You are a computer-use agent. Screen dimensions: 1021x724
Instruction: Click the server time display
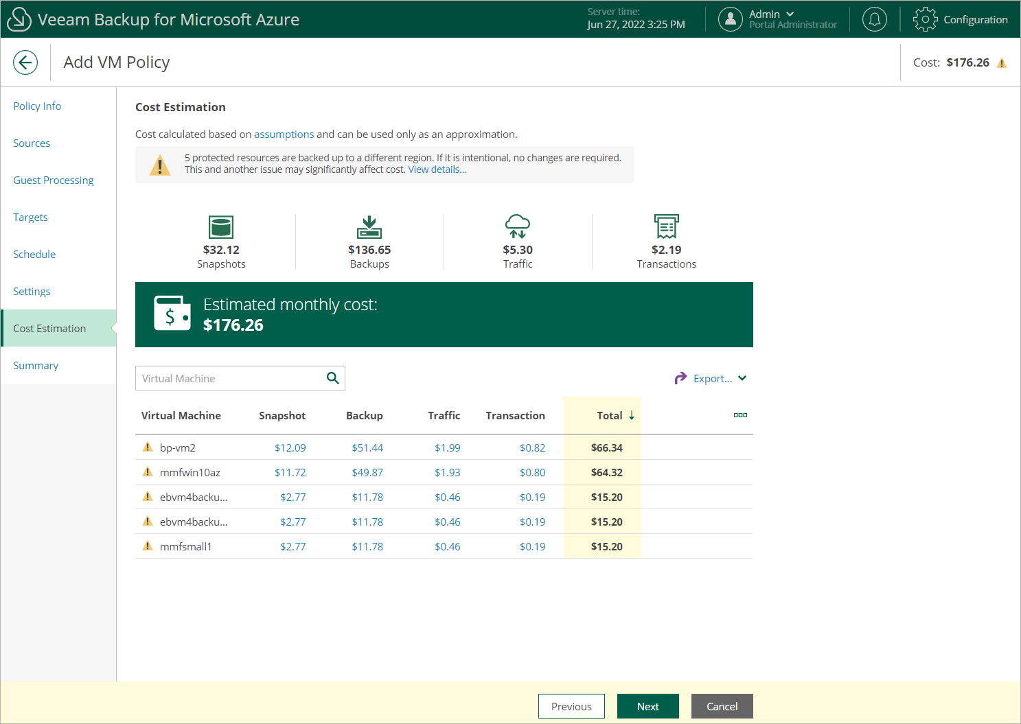[636, 19]
